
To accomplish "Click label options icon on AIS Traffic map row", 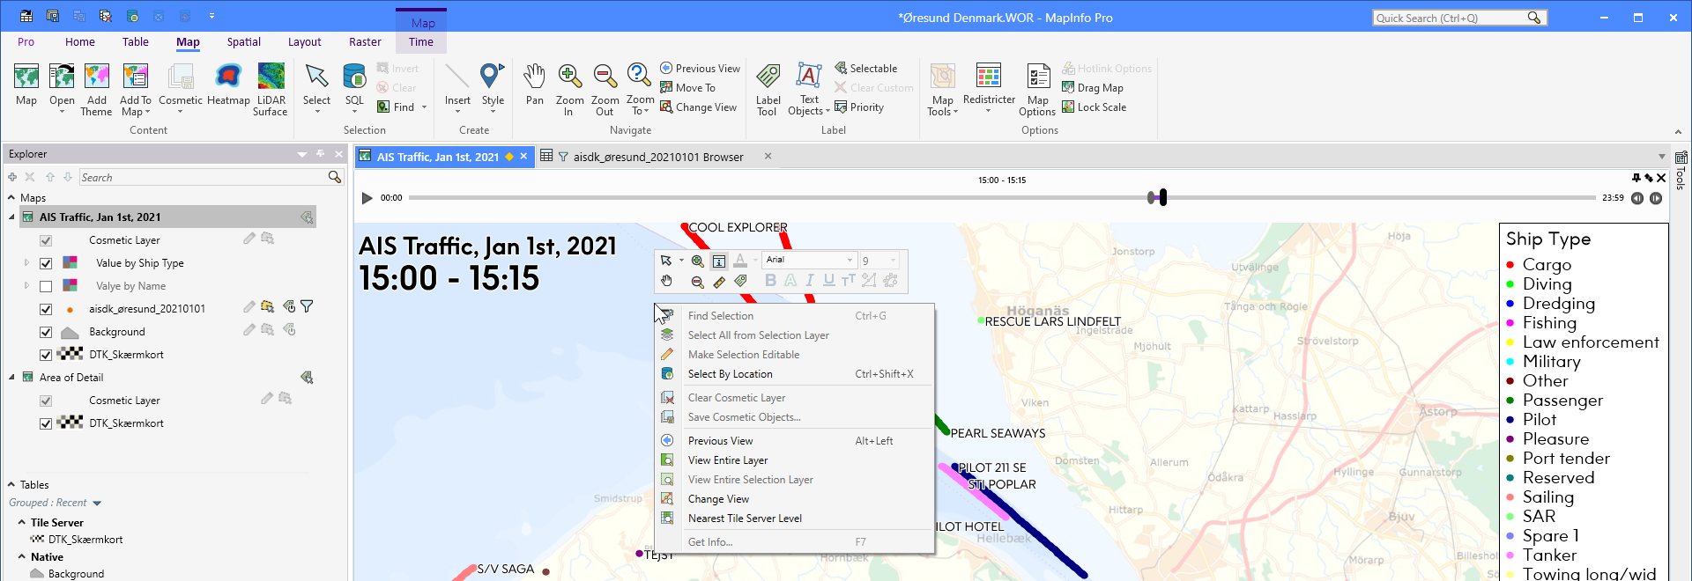I will (x=307, y=217).
